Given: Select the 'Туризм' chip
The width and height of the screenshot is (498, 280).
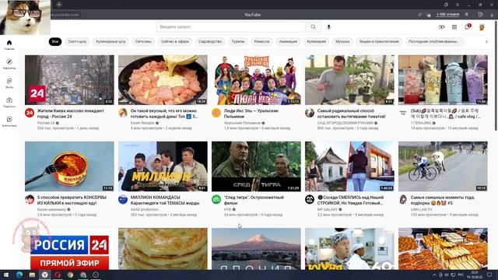Looking at the screenshot, I should [238, 41].
